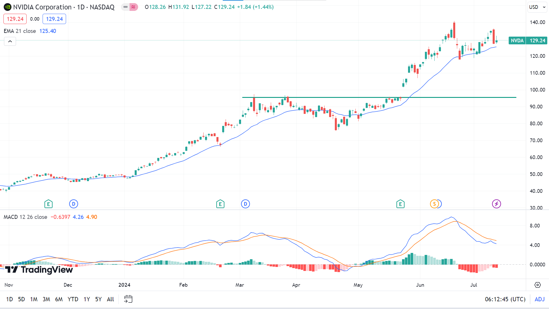This screenshot has width=549, height=309.
Task: Select the 5Y time range
Action: point(98,299)
